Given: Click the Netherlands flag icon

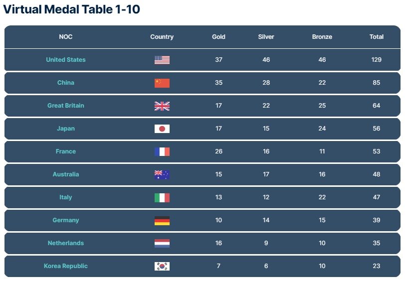Looking at the screenshot, I should pyautogui.click(x=162, y=243).
